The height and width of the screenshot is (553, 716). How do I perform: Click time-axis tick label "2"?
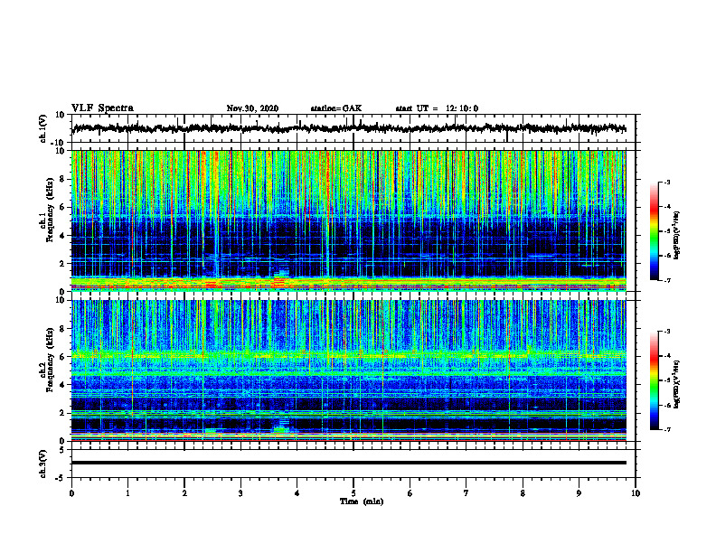point(184,493)
